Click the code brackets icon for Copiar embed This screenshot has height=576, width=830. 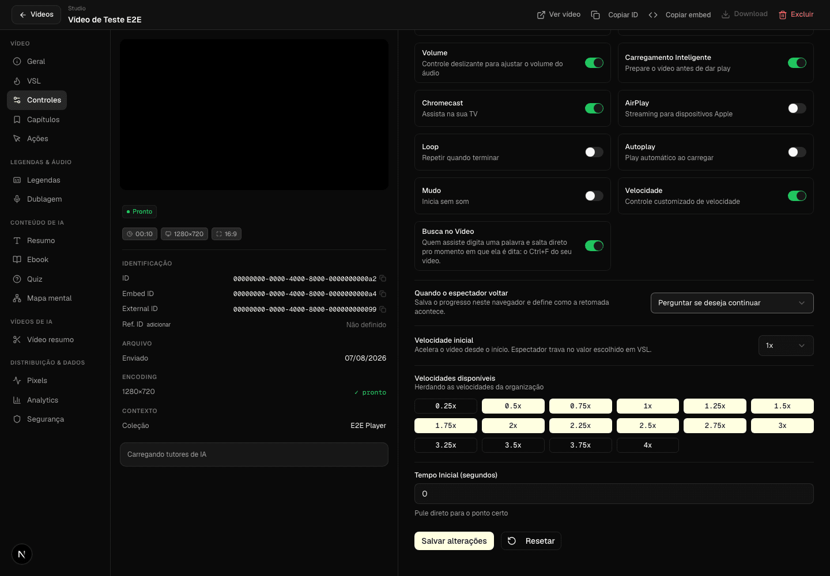(653, 15)
